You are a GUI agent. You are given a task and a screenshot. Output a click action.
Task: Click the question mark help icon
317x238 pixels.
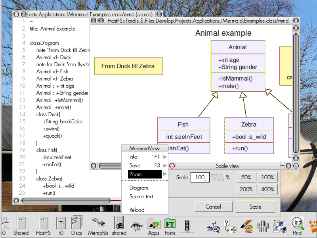coord(230,226)
